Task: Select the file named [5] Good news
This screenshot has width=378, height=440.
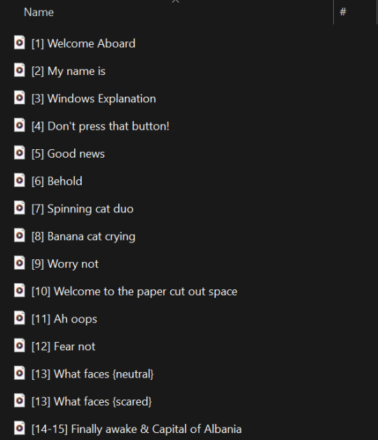Action: pyautogui.click(x=68, y=153)
